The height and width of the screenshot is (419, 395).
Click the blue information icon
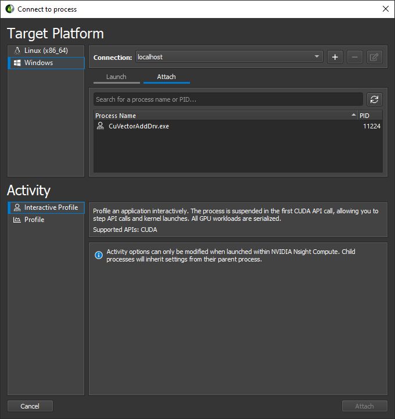pos(99,255)
